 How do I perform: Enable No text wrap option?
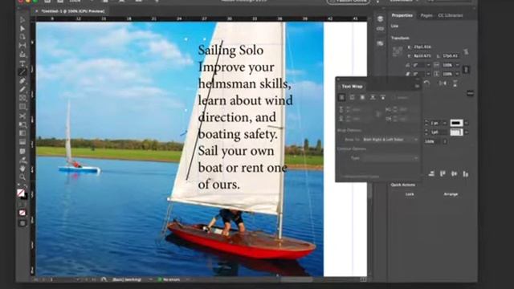342,97
